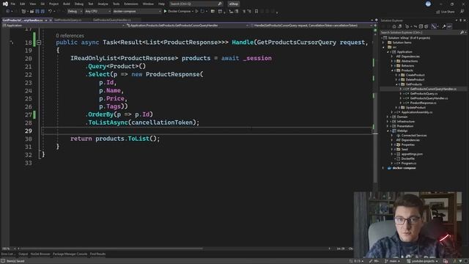Image resolution: width=469 pixels, height=264 pixels.
Task: Click the Visual Studio logo icon
Action: [5, 4]
